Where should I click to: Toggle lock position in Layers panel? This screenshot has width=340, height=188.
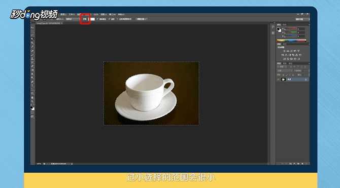290,75
